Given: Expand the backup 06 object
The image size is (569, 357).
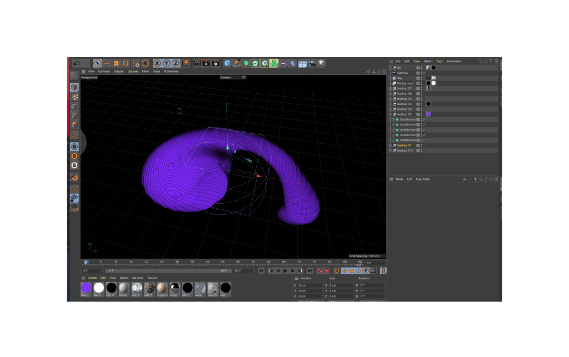Looking at the screenshot, I should (x=391, y=94).
